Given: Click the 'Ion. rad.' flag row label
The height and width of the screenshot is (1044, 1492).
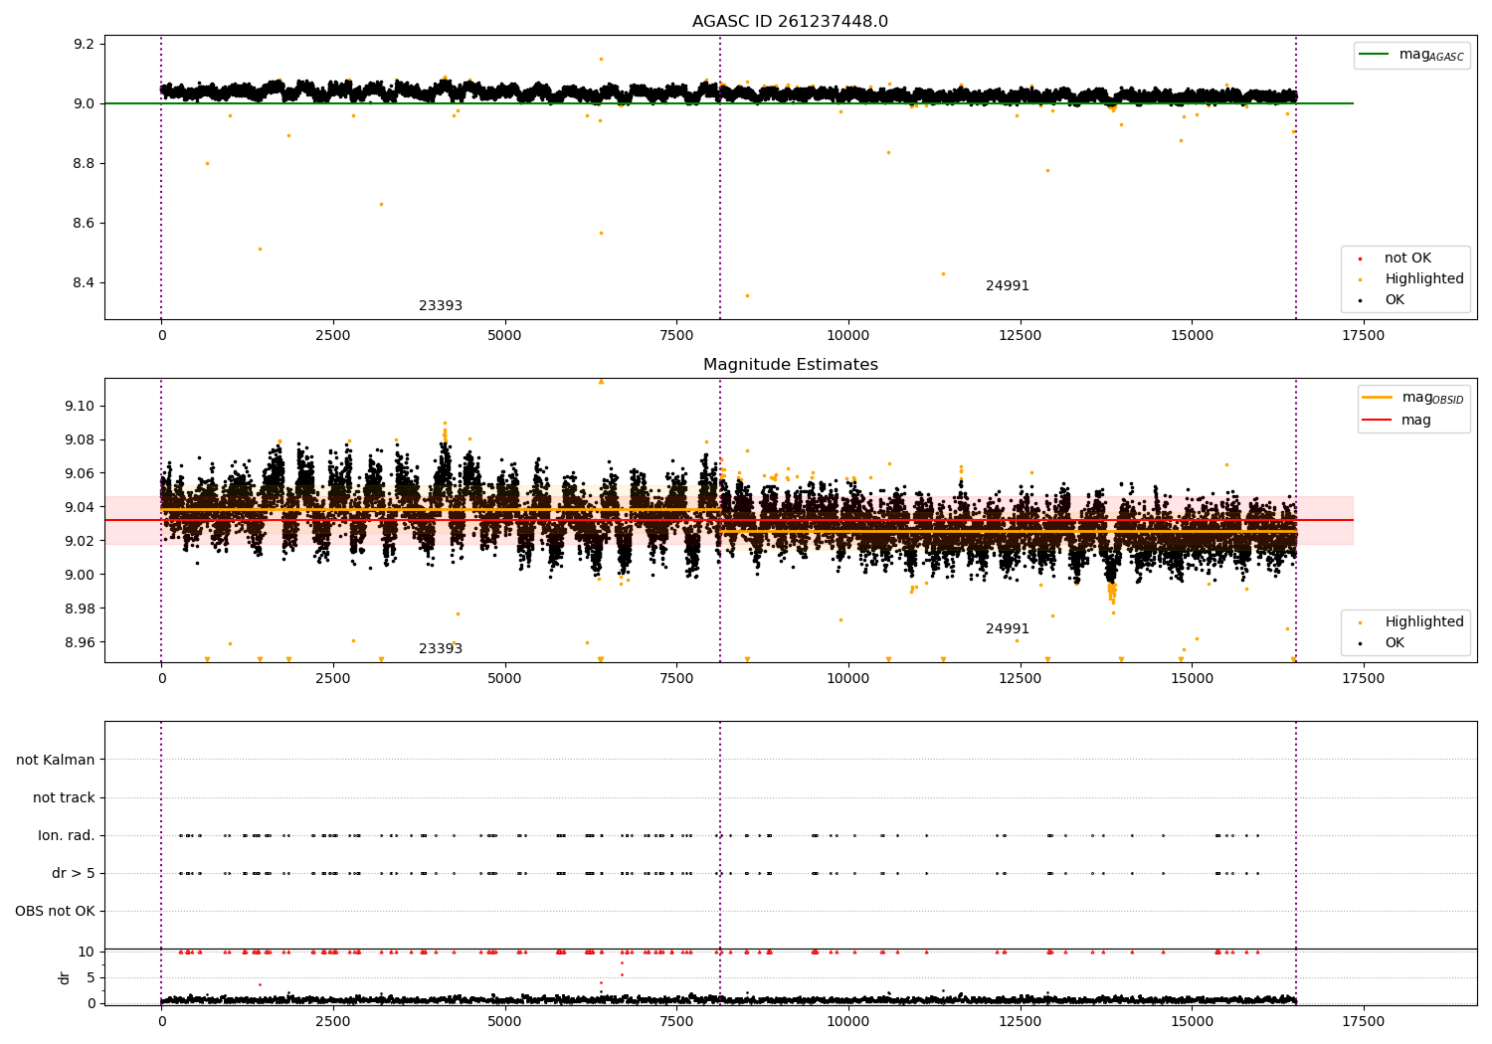Looking at the screenshot, I should (67, 836).
